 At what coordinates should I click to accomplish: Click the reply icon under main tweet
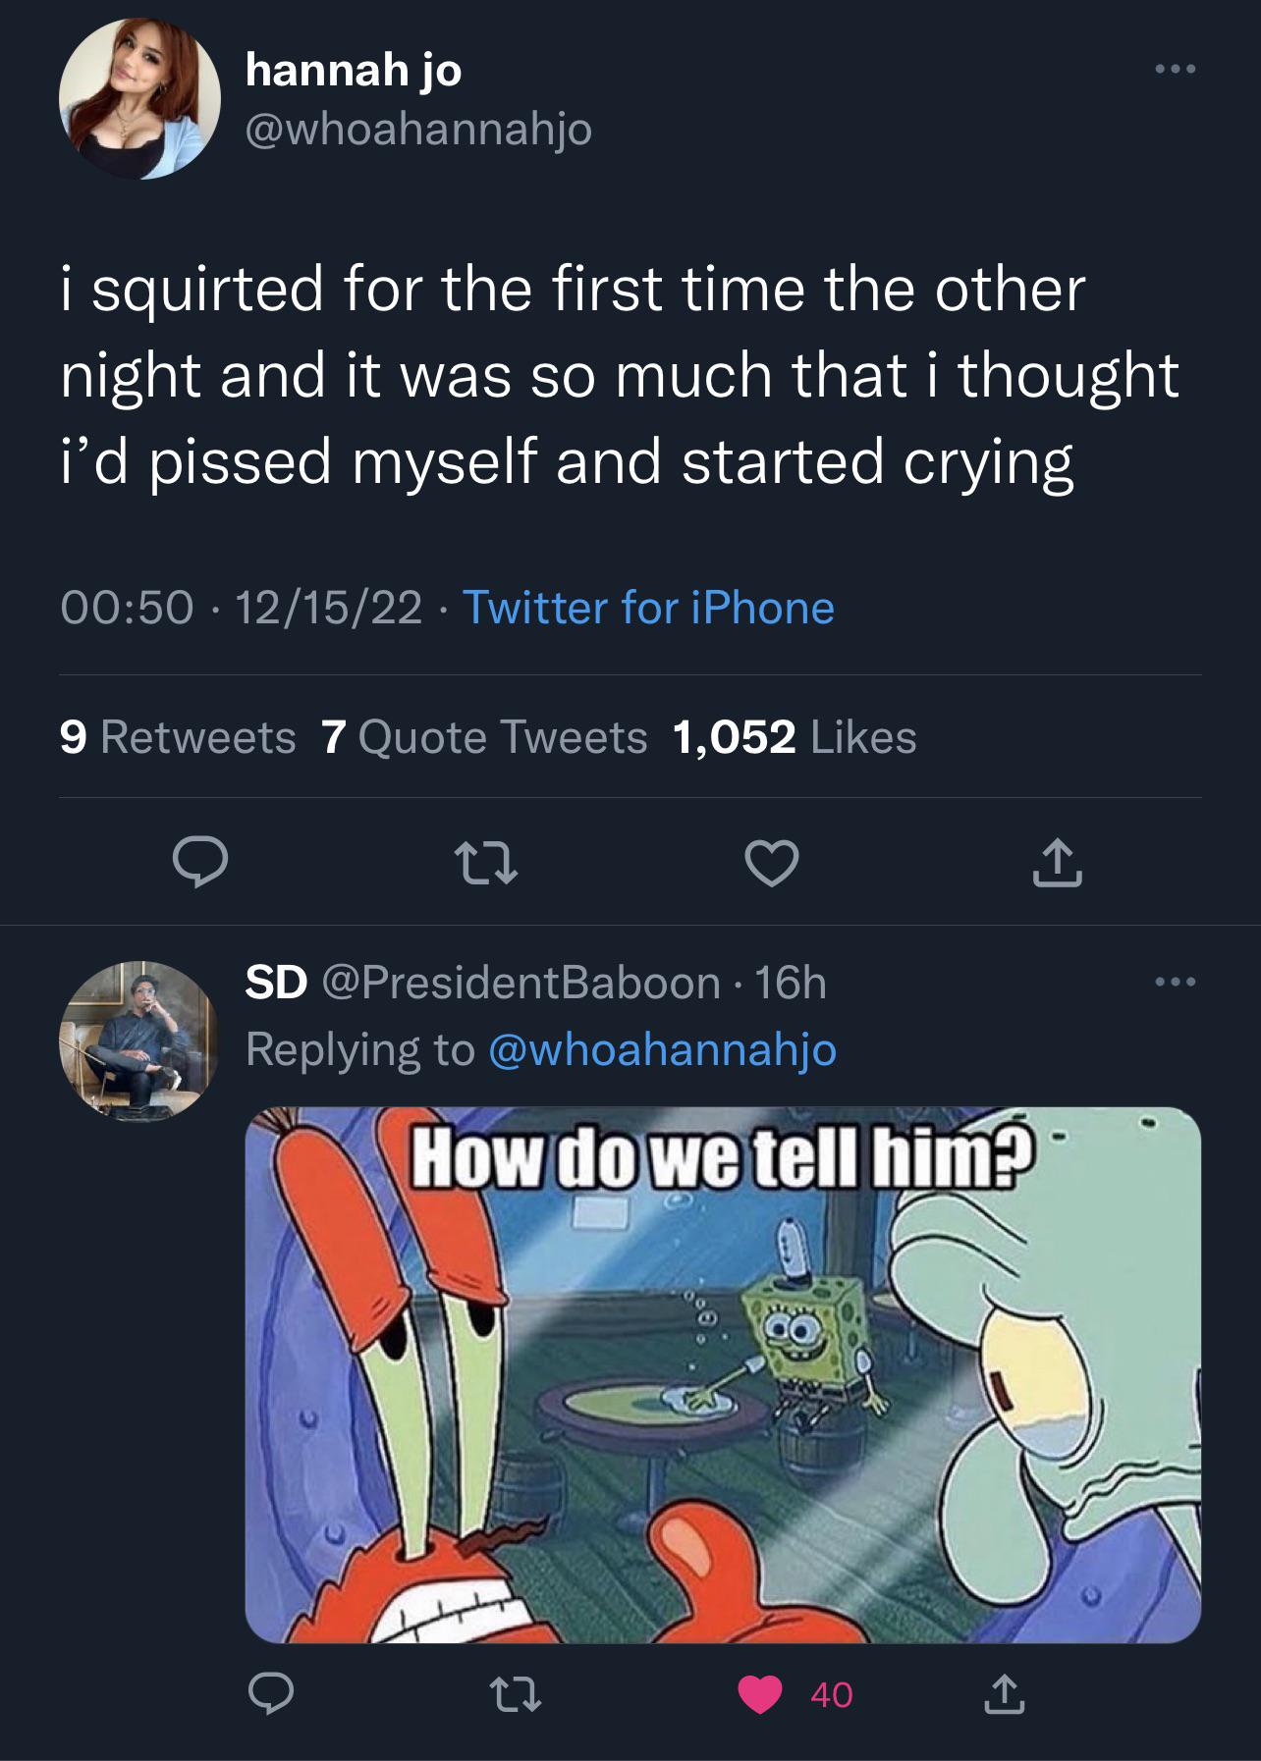(200, 864)
